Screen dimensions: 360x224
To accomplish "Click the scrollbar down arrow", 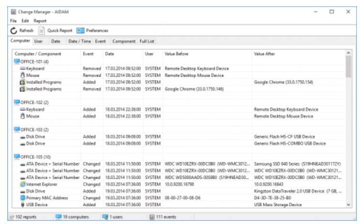I will pos(349,204).
